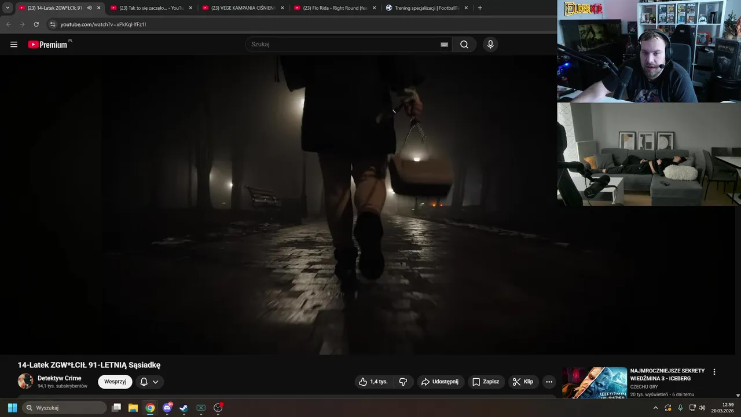Image resolution: width=741 pixels, height=417 pixels.
Task: Open OBS Studio from taskbar
Action: pos(218,408)
